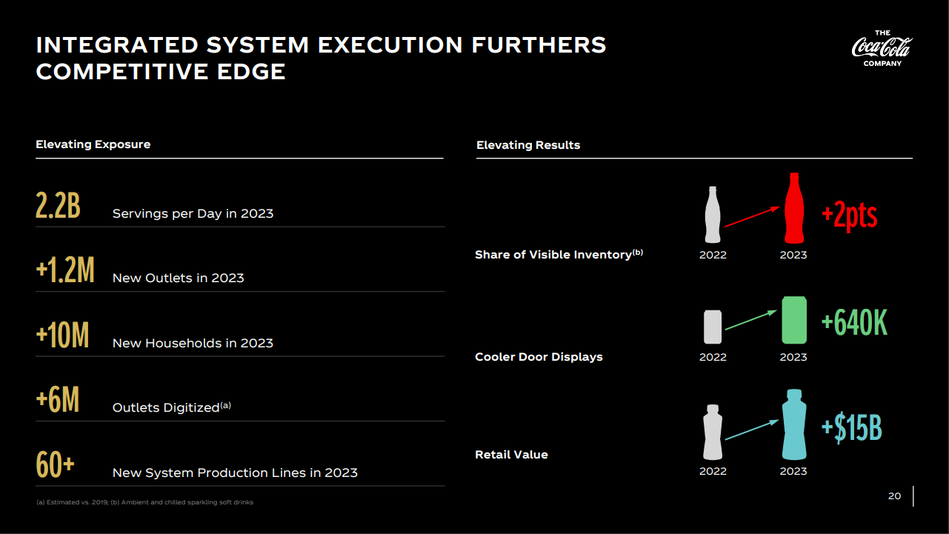
Task: Click the gray 2022 sports bottle icon
Action: tap(713, 432)
